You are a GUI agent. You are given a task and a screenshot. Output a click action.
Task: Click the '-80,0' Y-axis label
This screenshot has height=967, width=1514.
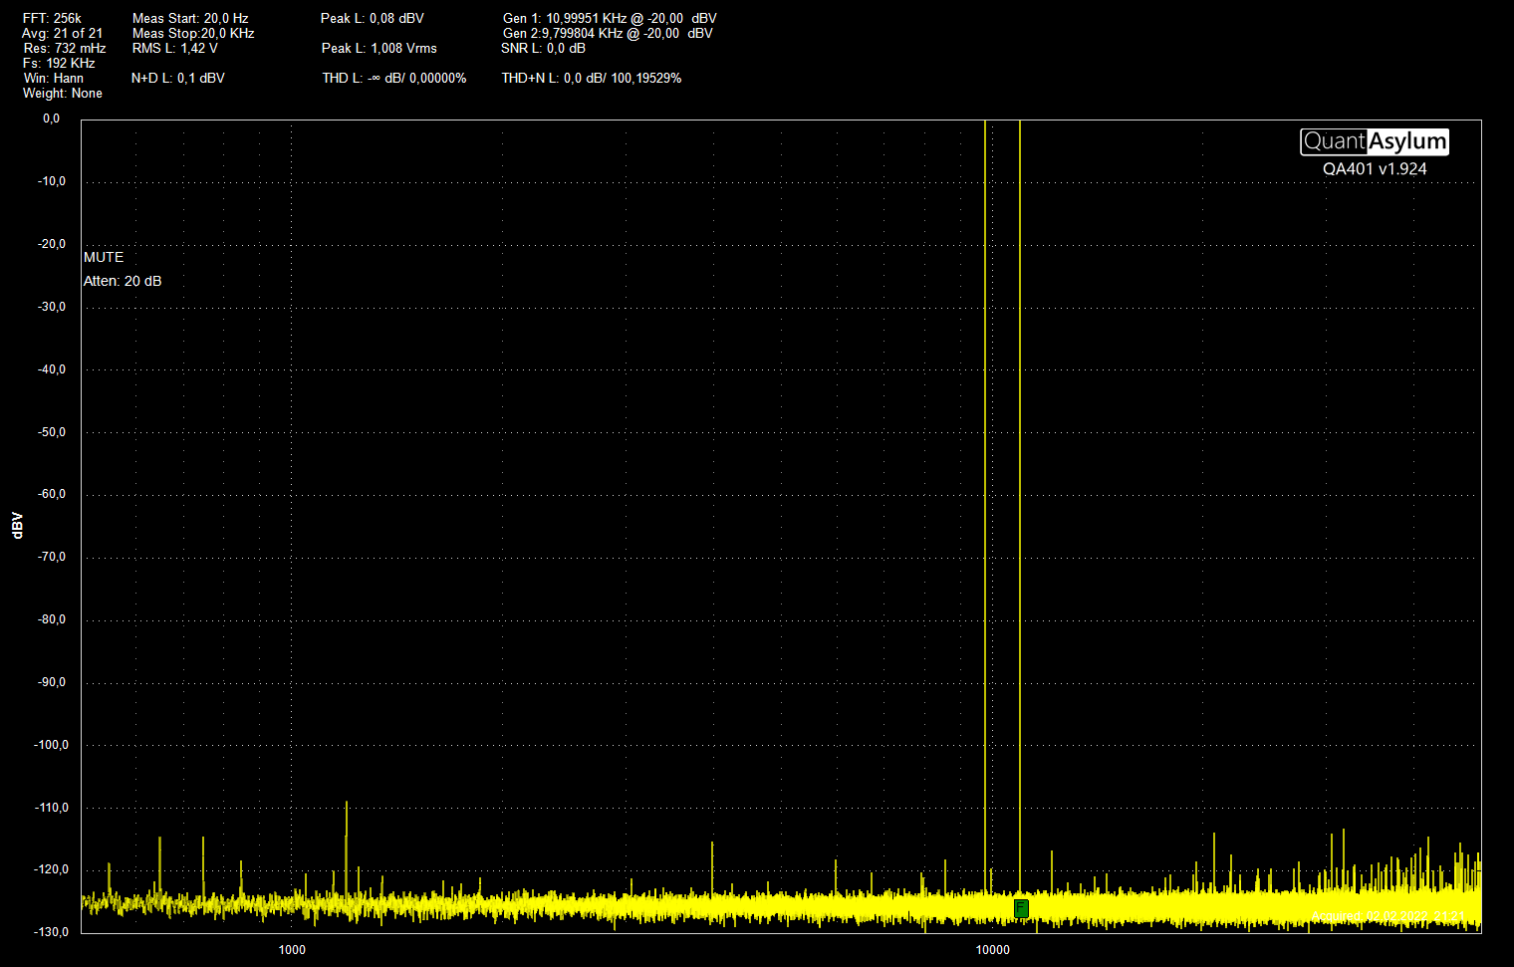[x=52, y=619]
